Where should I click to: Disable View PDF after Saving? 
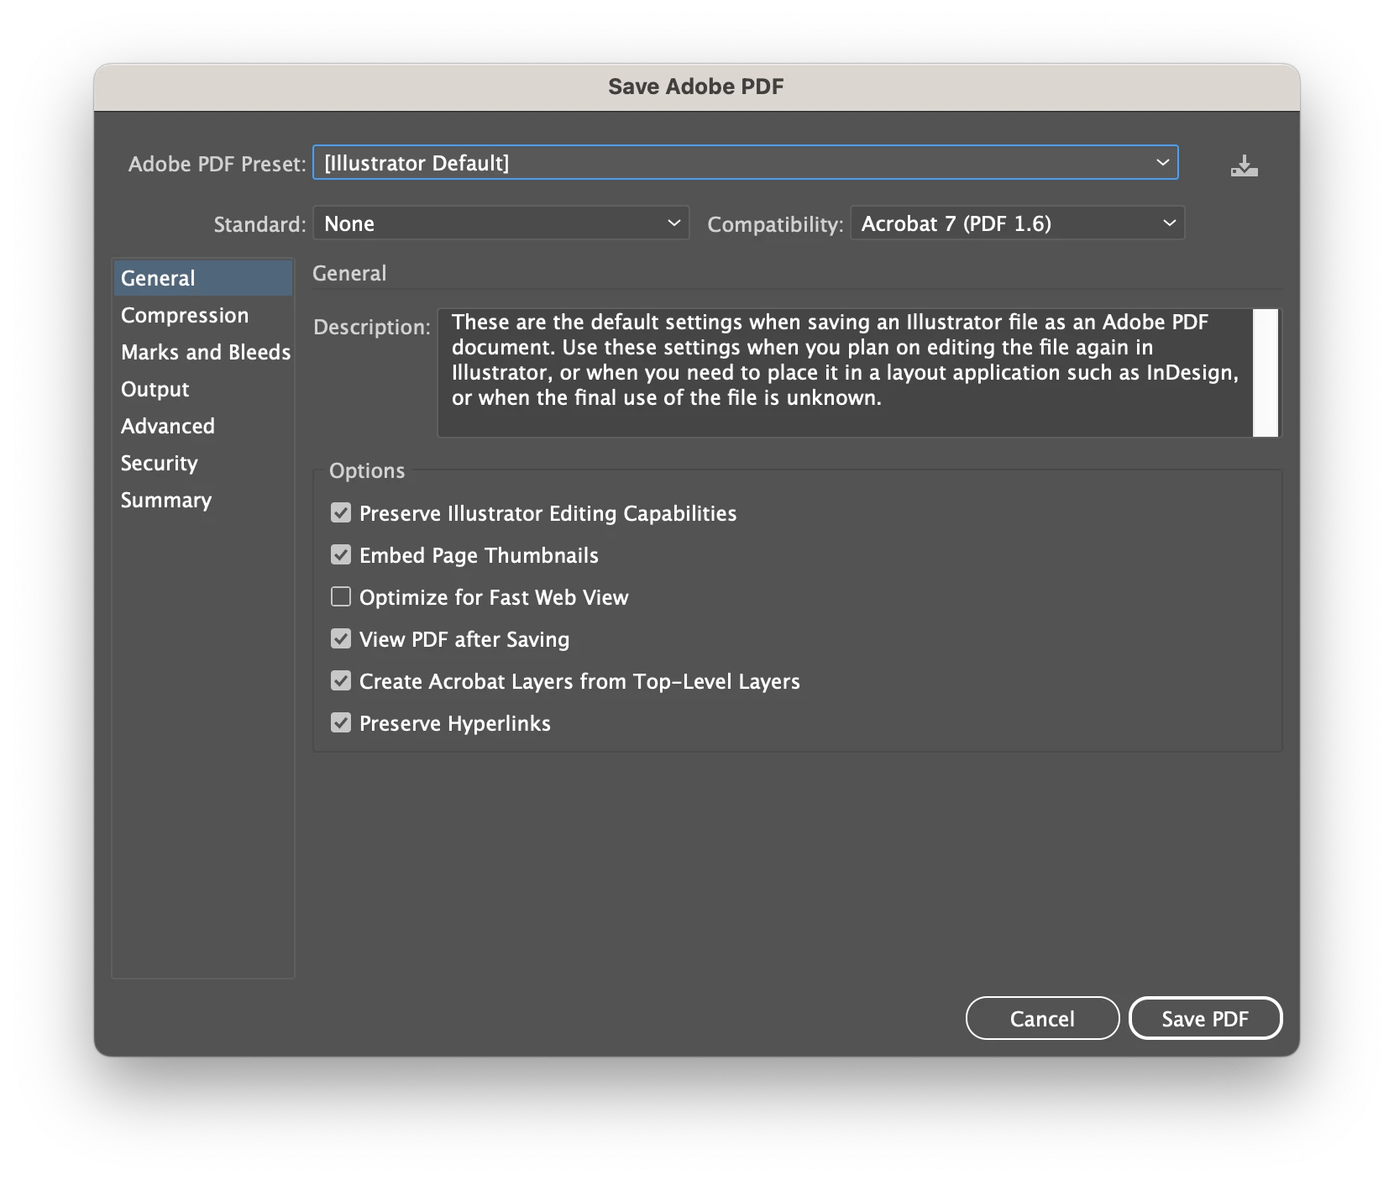click(341, 638)
